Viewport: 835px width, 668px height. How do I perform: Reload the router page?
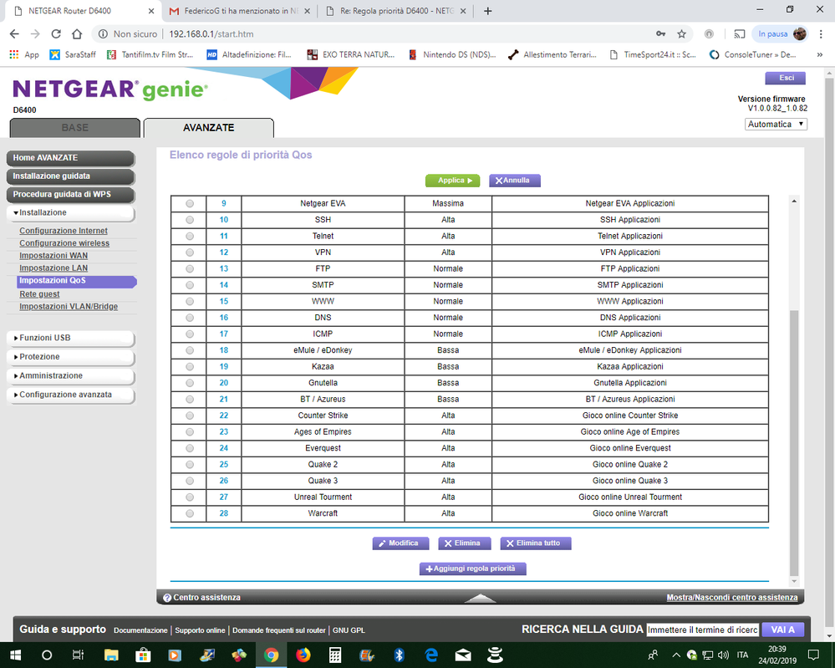click(x=56, y=33)
